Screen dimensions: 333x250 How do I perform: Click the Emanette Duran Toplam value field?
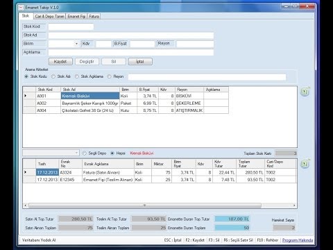click(232, 228)
